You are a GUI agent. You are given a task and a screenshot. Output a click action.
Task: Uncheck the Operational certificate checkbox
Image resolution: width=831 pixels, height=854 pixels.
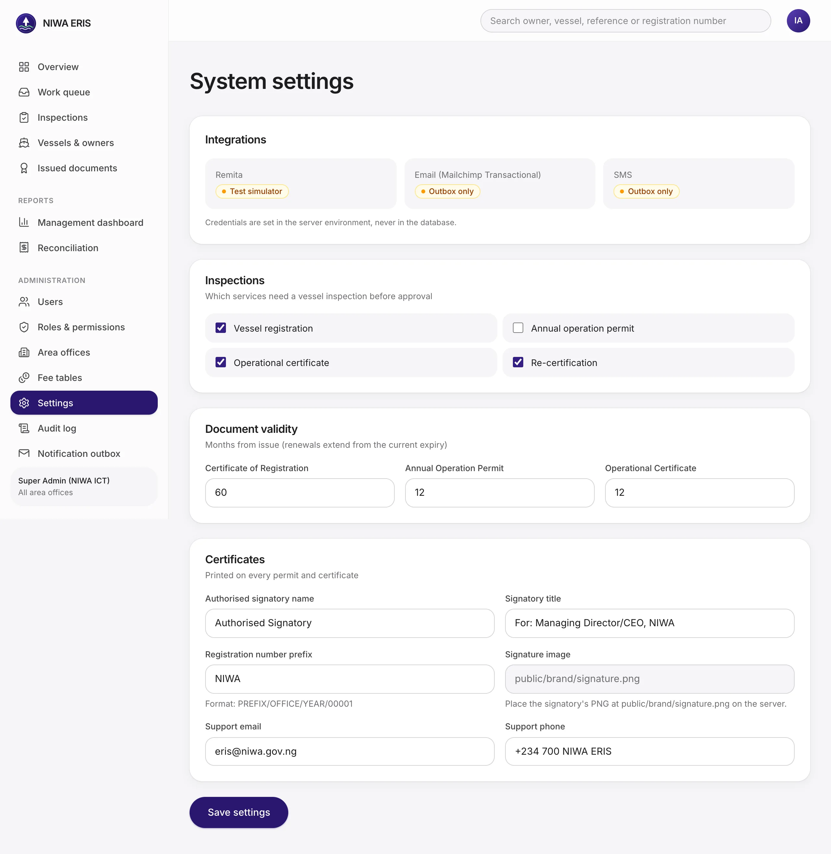pyautogui.click(x=221, y=362)
